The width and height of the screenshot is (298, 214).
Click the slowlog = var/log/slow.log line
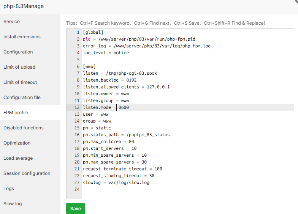click(116, 183)
